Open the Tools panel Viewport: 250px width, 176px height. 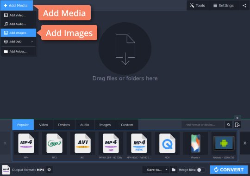click(x=198, y=6)
